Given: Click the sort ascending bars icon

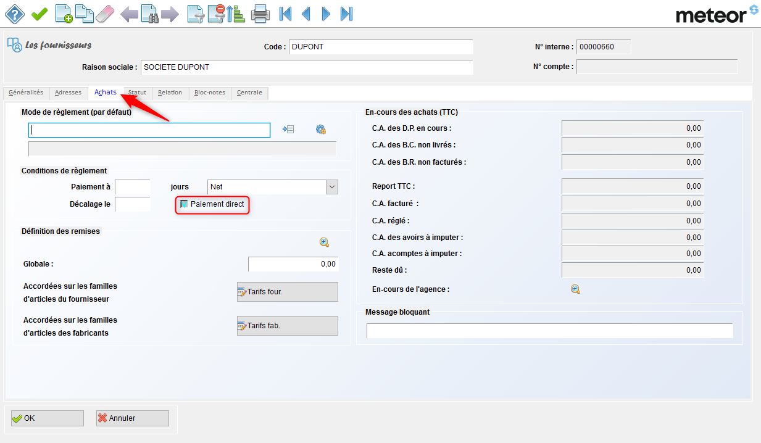Looking at the screenshot, I should pos(236,13).
